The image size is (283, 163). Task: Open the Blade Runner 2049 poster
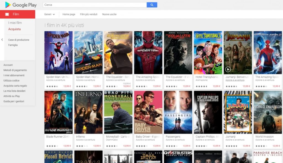click(x=59, y=112)
